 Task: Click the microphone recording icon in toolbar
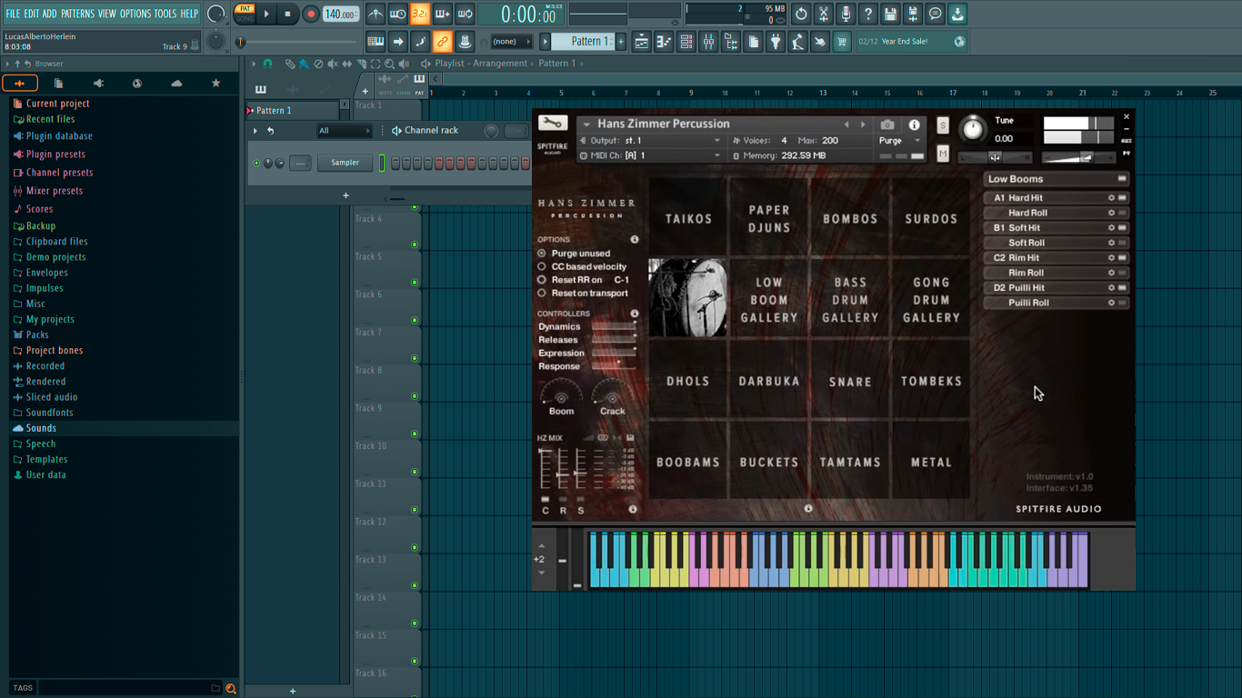click(846, 14)
